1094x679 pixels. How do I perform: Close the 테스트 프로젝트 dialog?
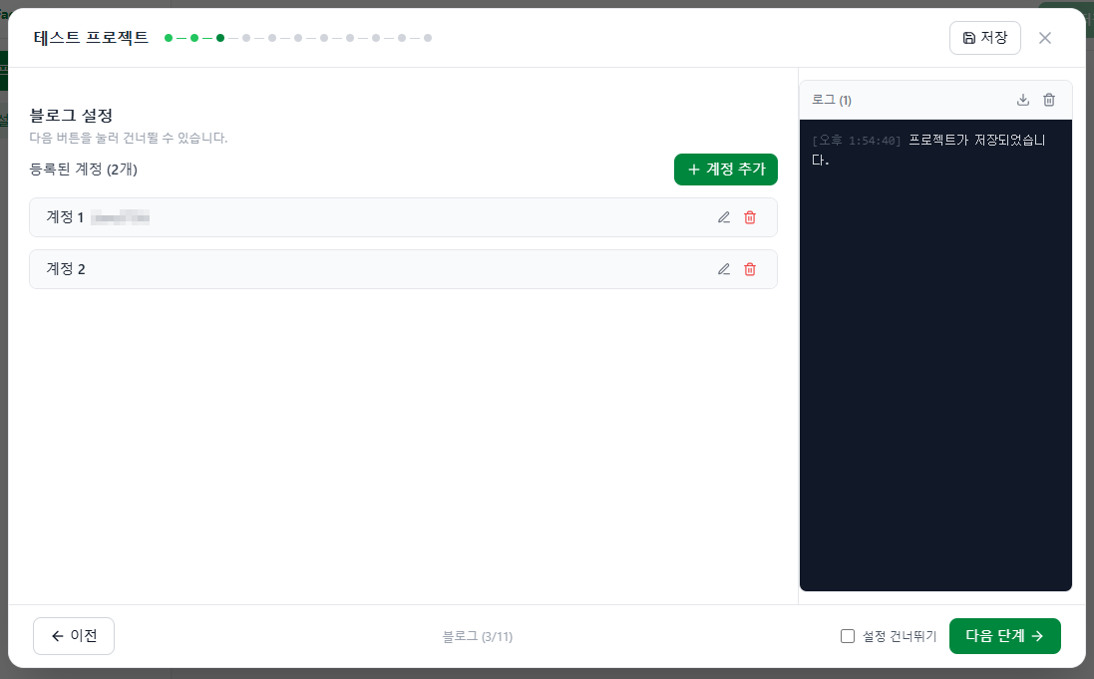coord(1045,38)
